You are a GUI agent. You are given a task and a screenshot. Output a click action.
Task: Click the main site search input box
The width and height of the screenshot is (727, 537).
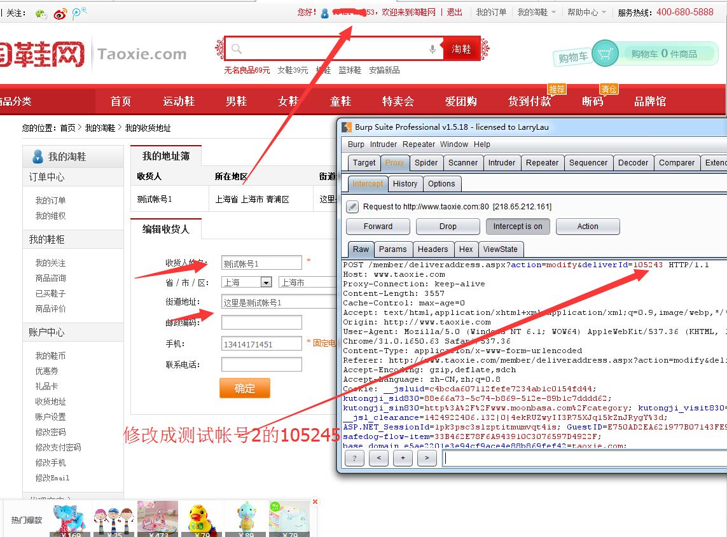pyautogui.click(x=334, y=49)
